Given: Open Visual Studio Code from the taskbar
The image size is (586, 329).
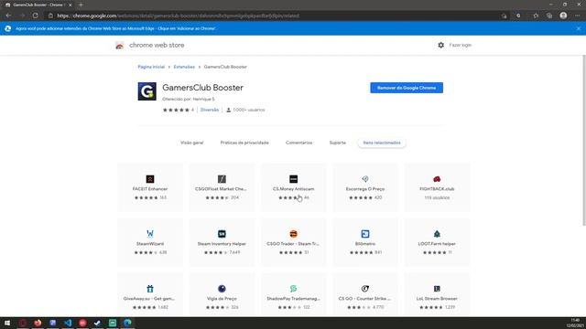Looking at the screenshot, I should (x=68, y=323).
